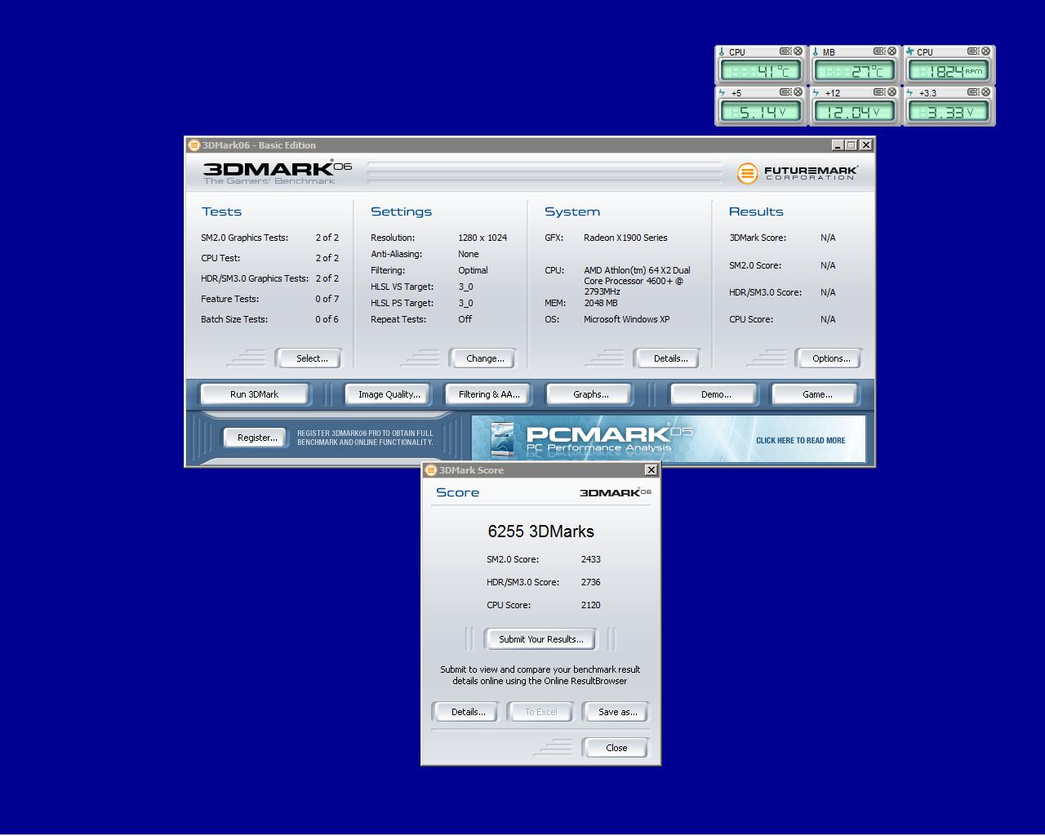Maximize the 3DMark06 main window
The width and height of the screenshot is (1045, 836).
click(x=852, y=145)
